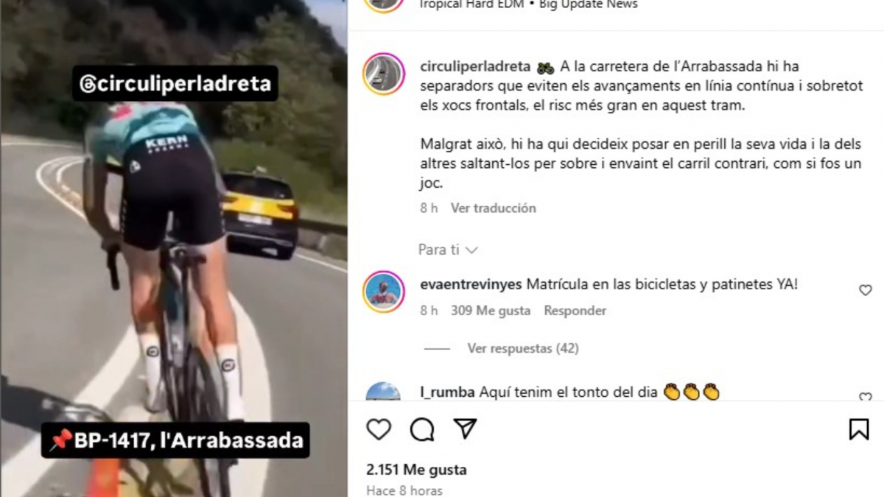Like evaentrevinyes comment heart
884x497 pixels.
coord(866,290)
